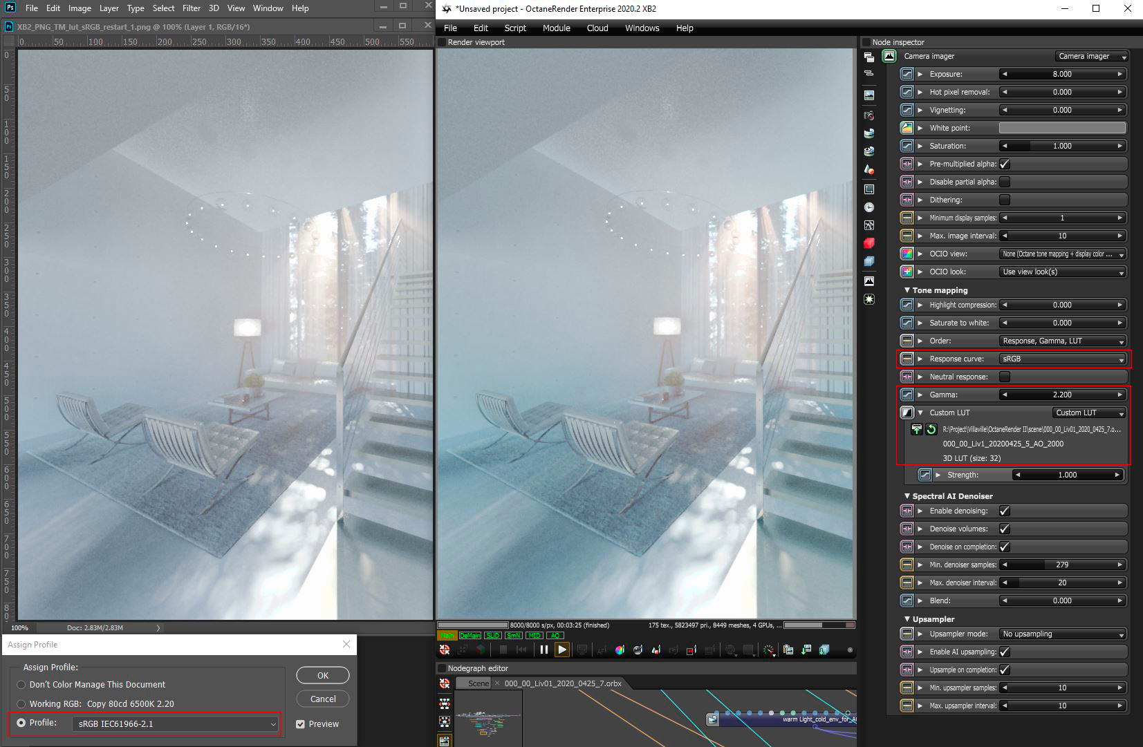The width and height of the screenshot is (1143, 747).
Task: Click the reload LUT file icon
Action: pyautogui.click(x=931, y=429)
